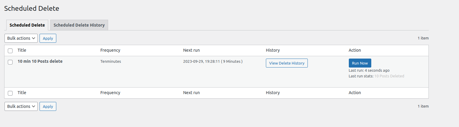Click the Action column header at top
459x127 pixels.
(x=355, y=50)
